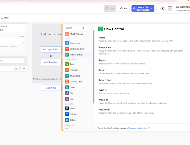Open the Error Handling warning icon
Image resolution: width=190 pixels, height=145 pixels.
pos(67,49)
